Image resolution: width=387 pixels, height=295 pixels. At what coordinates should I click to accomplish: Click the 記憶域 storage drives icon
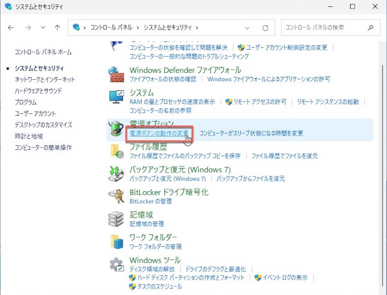pos(117,219)
